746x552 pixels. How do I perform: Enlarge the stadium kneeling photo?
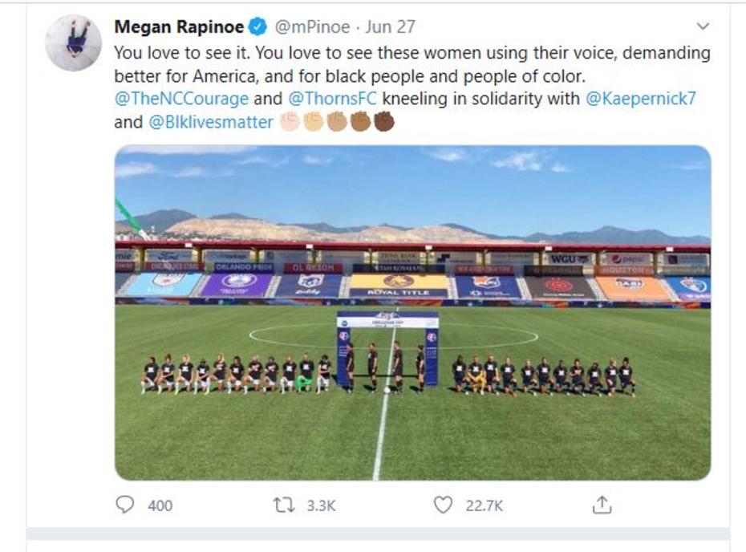(x=412, y=313)
